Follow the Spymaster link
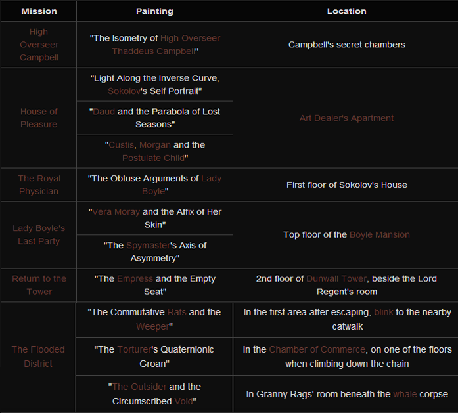This screenshot has width=458, height=413. 147,246
